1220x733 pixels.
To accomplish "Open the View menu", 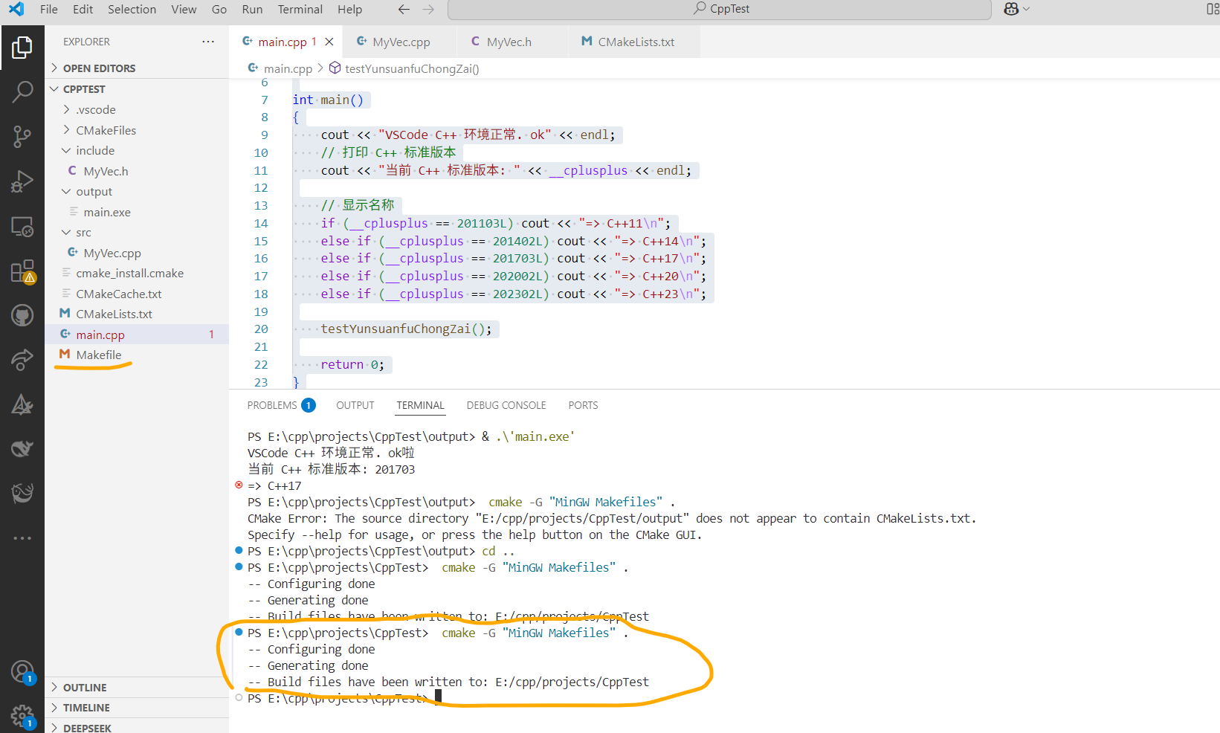I will point(184,9).
